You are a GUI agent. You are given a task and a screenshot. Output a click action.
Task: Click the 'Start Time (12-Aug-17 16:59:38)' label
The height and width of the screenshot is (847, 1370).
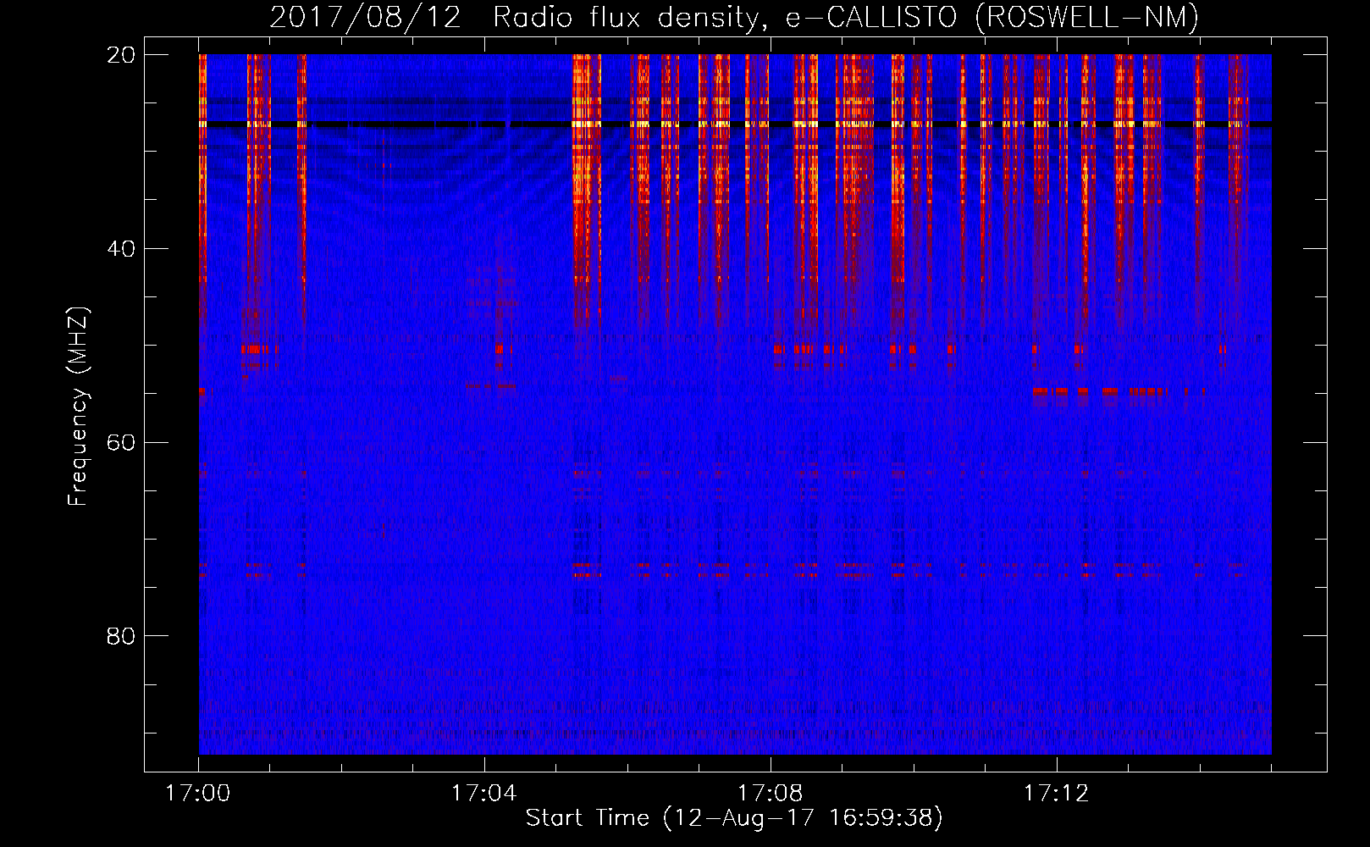734,818
